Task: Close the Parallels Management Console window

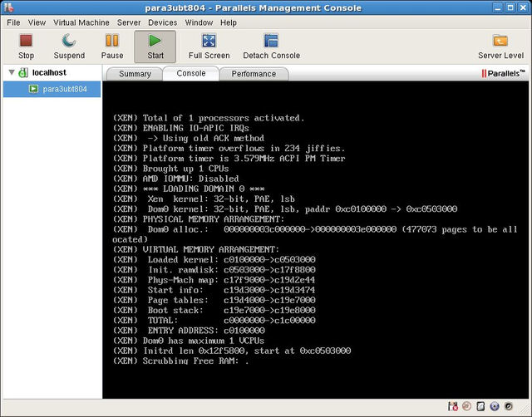Action: [523, 7]
